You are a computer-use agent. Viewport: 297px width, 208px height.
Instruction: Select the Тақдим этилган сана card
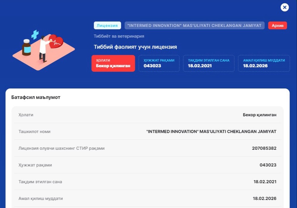(209, 63)
